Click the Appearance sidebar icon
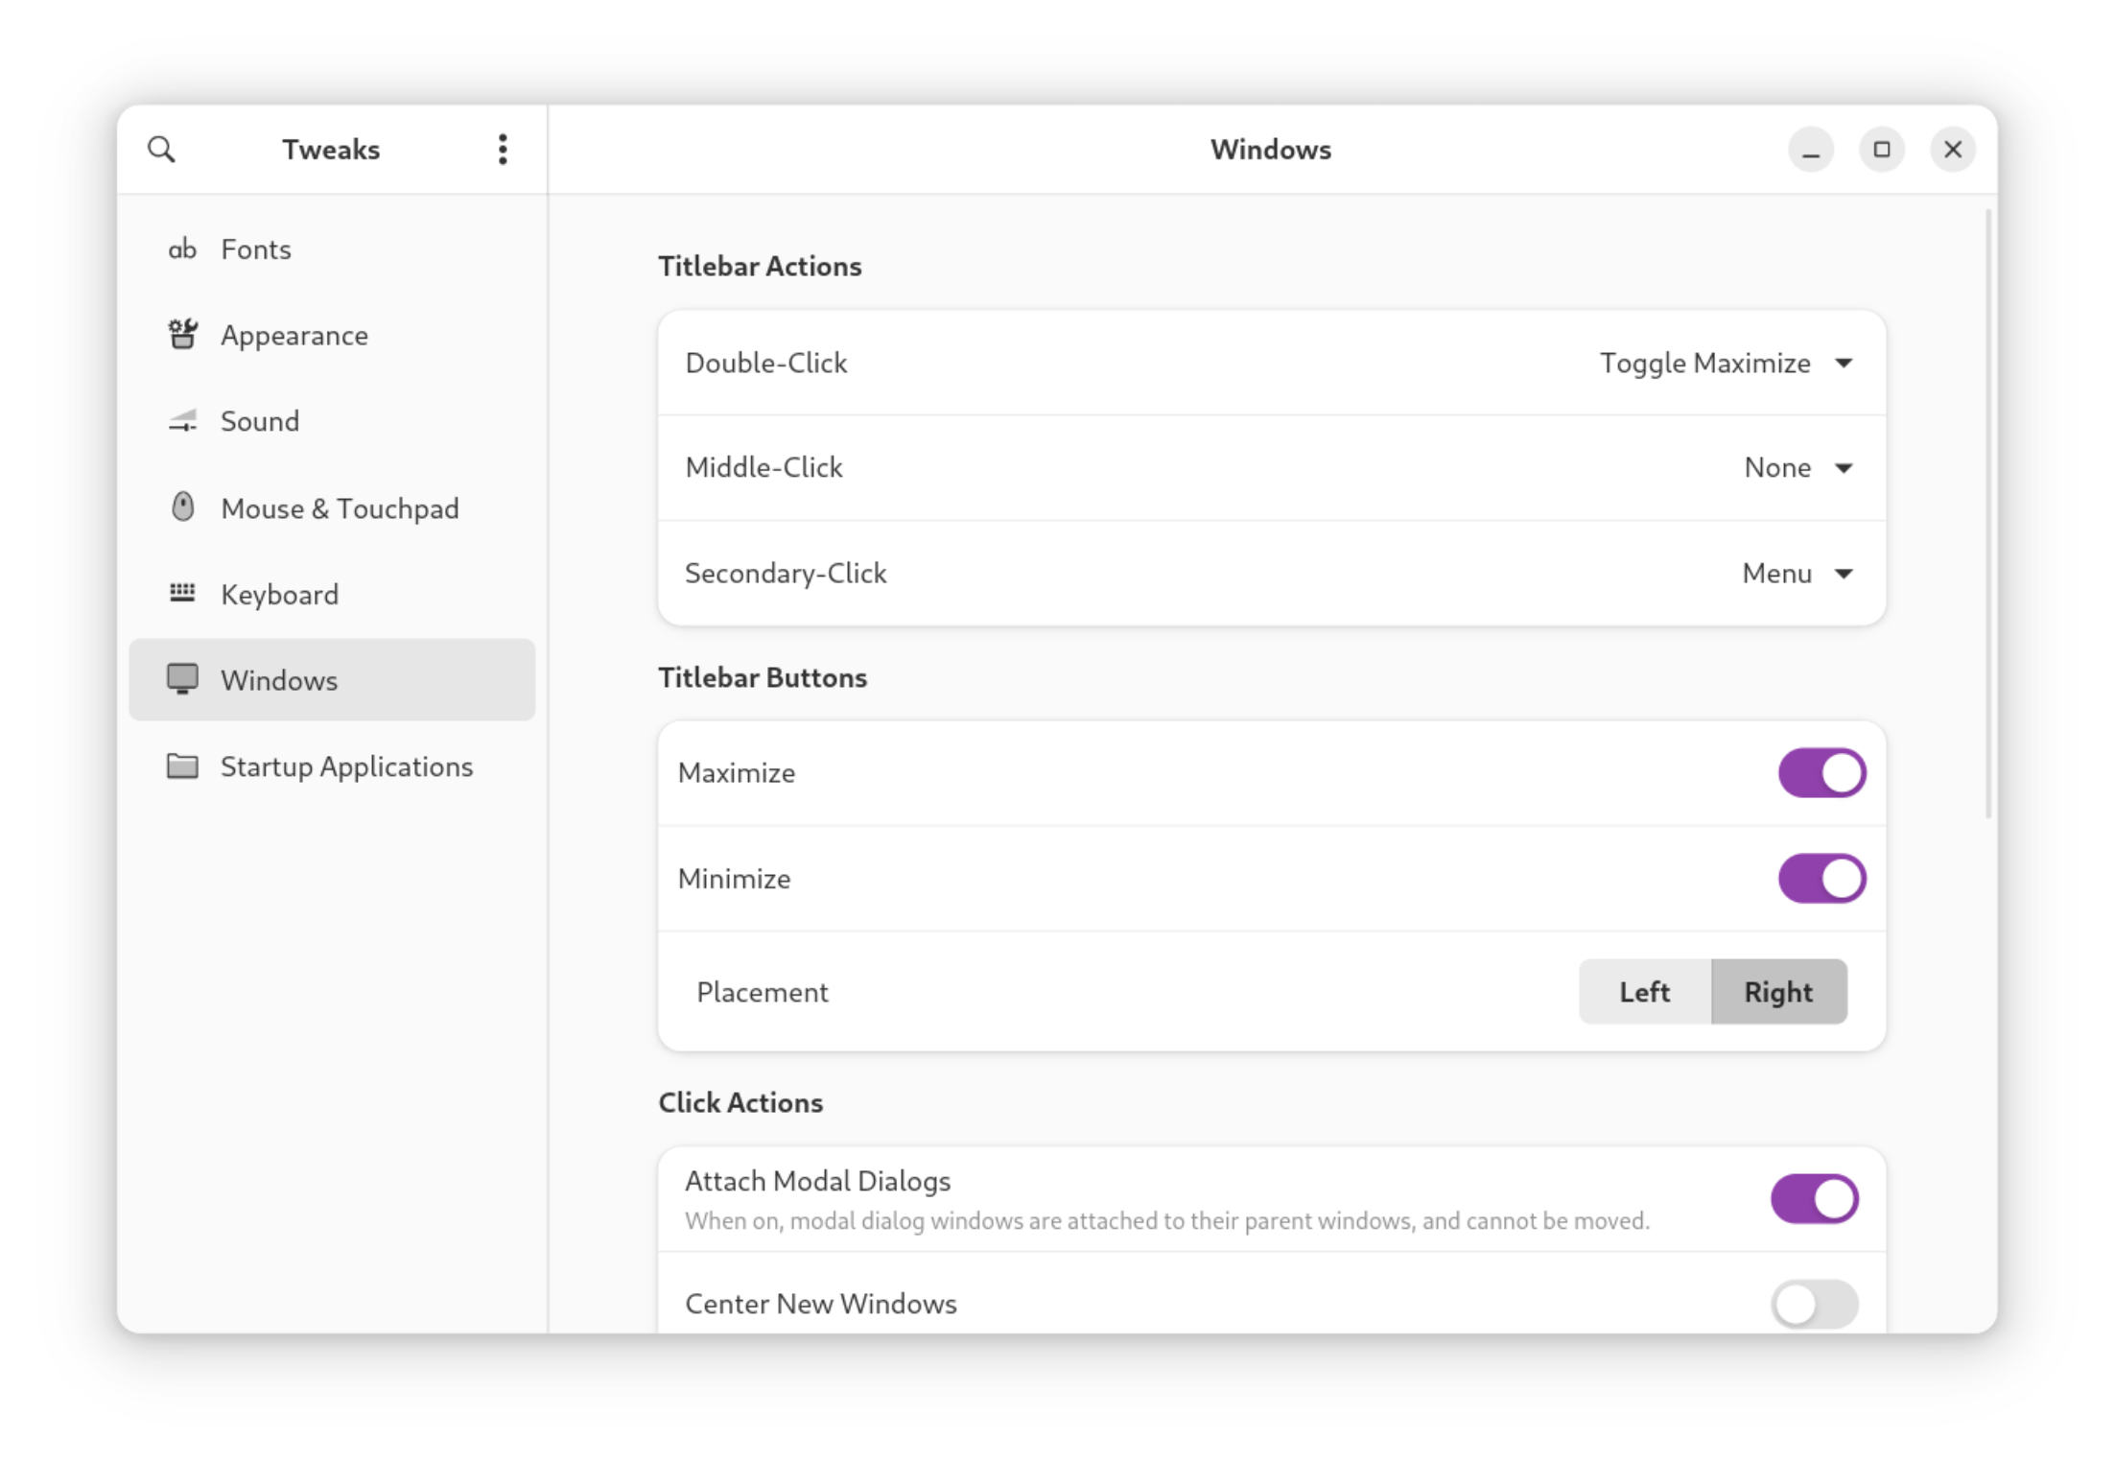The width and height of the screenshot is (2114, 1462). point(181,334)
